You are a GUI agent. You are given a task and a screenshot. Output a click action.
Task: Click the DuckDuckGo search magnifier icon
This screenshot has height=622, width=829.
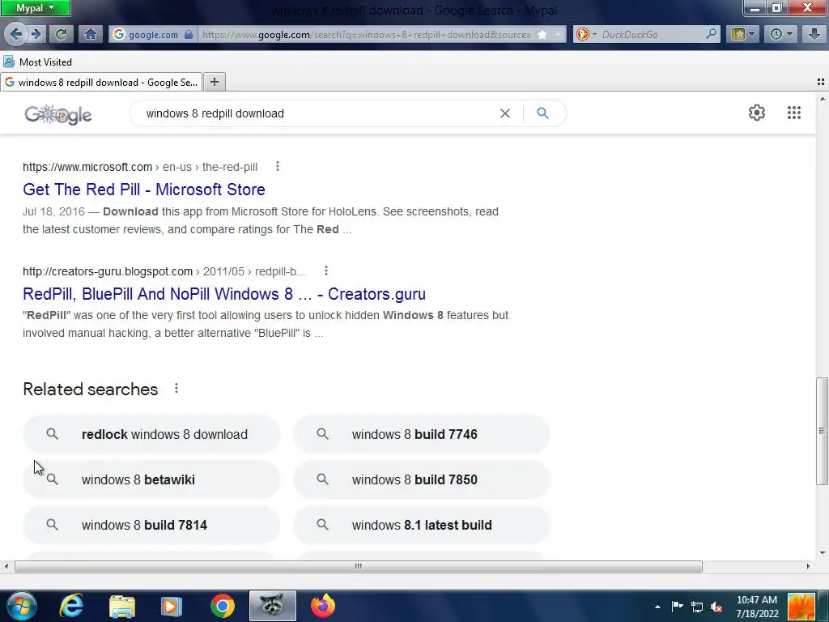712,34
